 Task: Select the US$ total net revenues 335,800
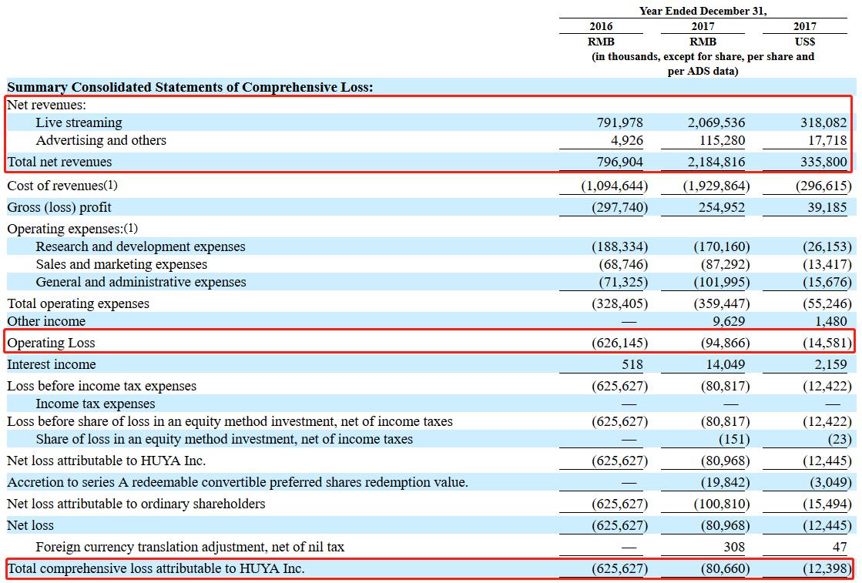[823, 162]
